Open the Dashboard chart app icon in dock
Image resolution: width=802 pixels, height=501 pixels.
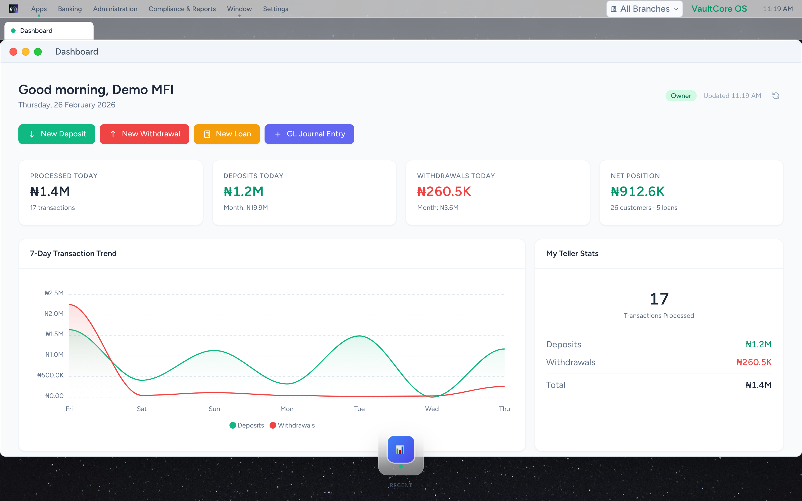click(x=401, y=450)
